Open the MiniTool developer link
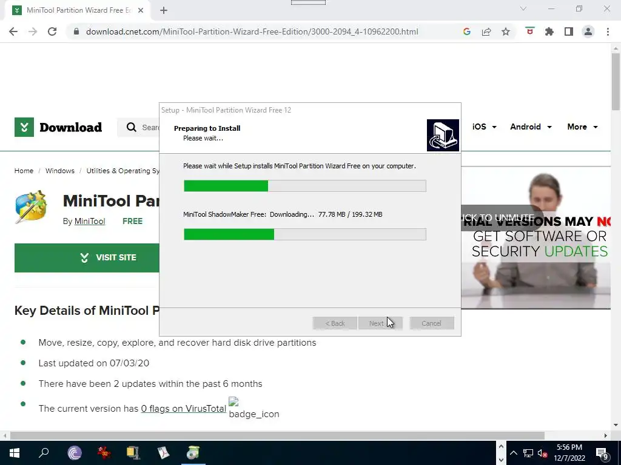The width and height of the screenshot is (621, 465). 90,222
